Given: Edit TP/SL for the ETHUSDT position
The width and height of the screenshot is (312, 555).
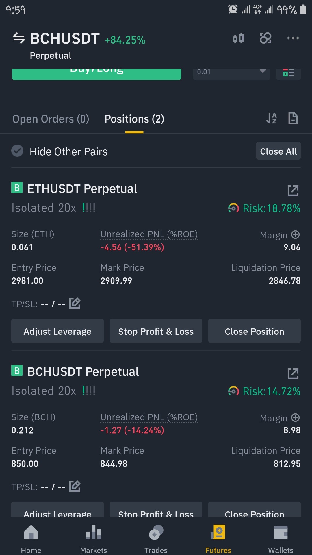Looking at the screenshot, I should [x=75, y=303].
